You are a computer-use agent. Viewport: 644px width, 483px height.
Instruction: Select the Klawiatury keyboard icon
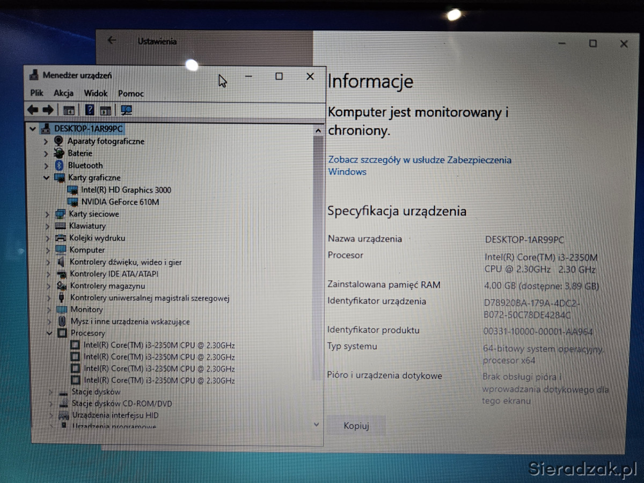tap(61, 226)
